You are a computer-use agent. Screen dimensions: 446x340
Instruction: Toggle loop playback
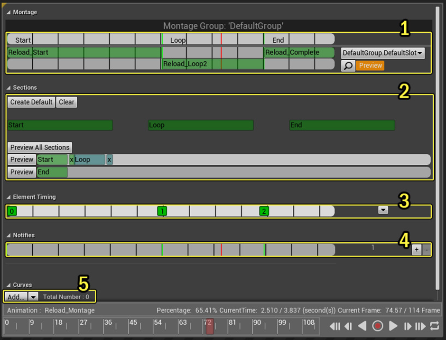[434, 326]
